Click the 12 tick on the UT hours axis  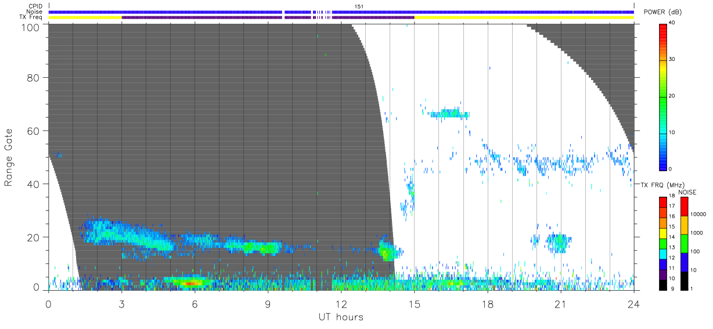click(x=341, y=303)
